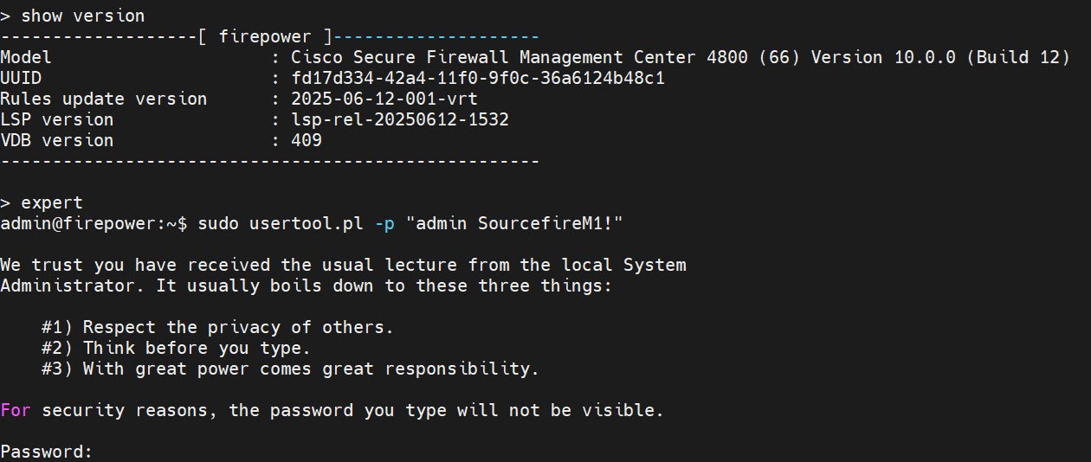Click the Rules update version value

pyautogui.click(x=384, y=99)
